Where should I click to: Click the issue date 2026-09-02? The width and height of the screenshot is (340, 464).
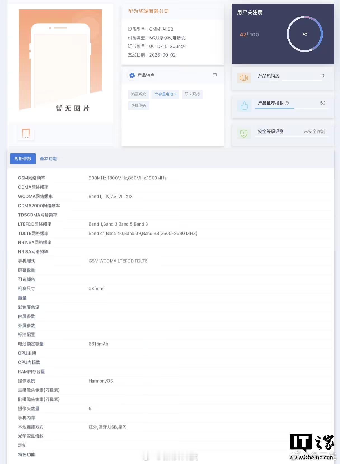(162, 55)
